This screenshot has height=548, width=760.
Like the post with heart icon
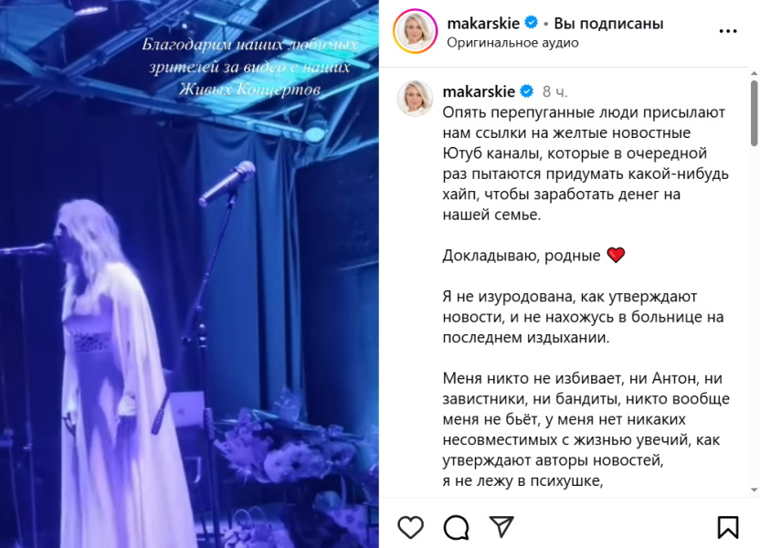tap(410, 527)
